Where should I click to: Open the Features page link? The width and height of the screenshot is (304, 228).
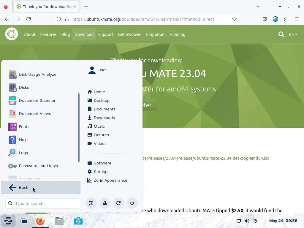pyautogui.click(x=48, y=34)
